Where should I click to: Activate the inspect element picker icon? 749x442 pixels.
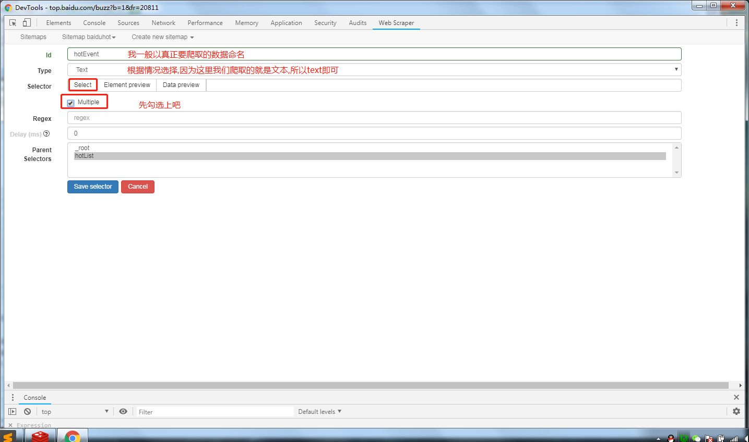13,23
